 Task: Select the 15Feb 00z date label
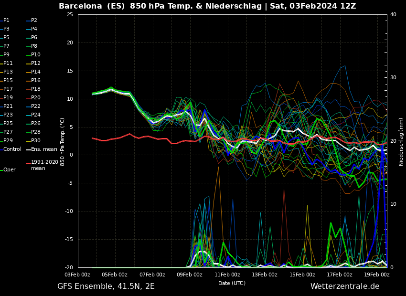click(302, 275)
